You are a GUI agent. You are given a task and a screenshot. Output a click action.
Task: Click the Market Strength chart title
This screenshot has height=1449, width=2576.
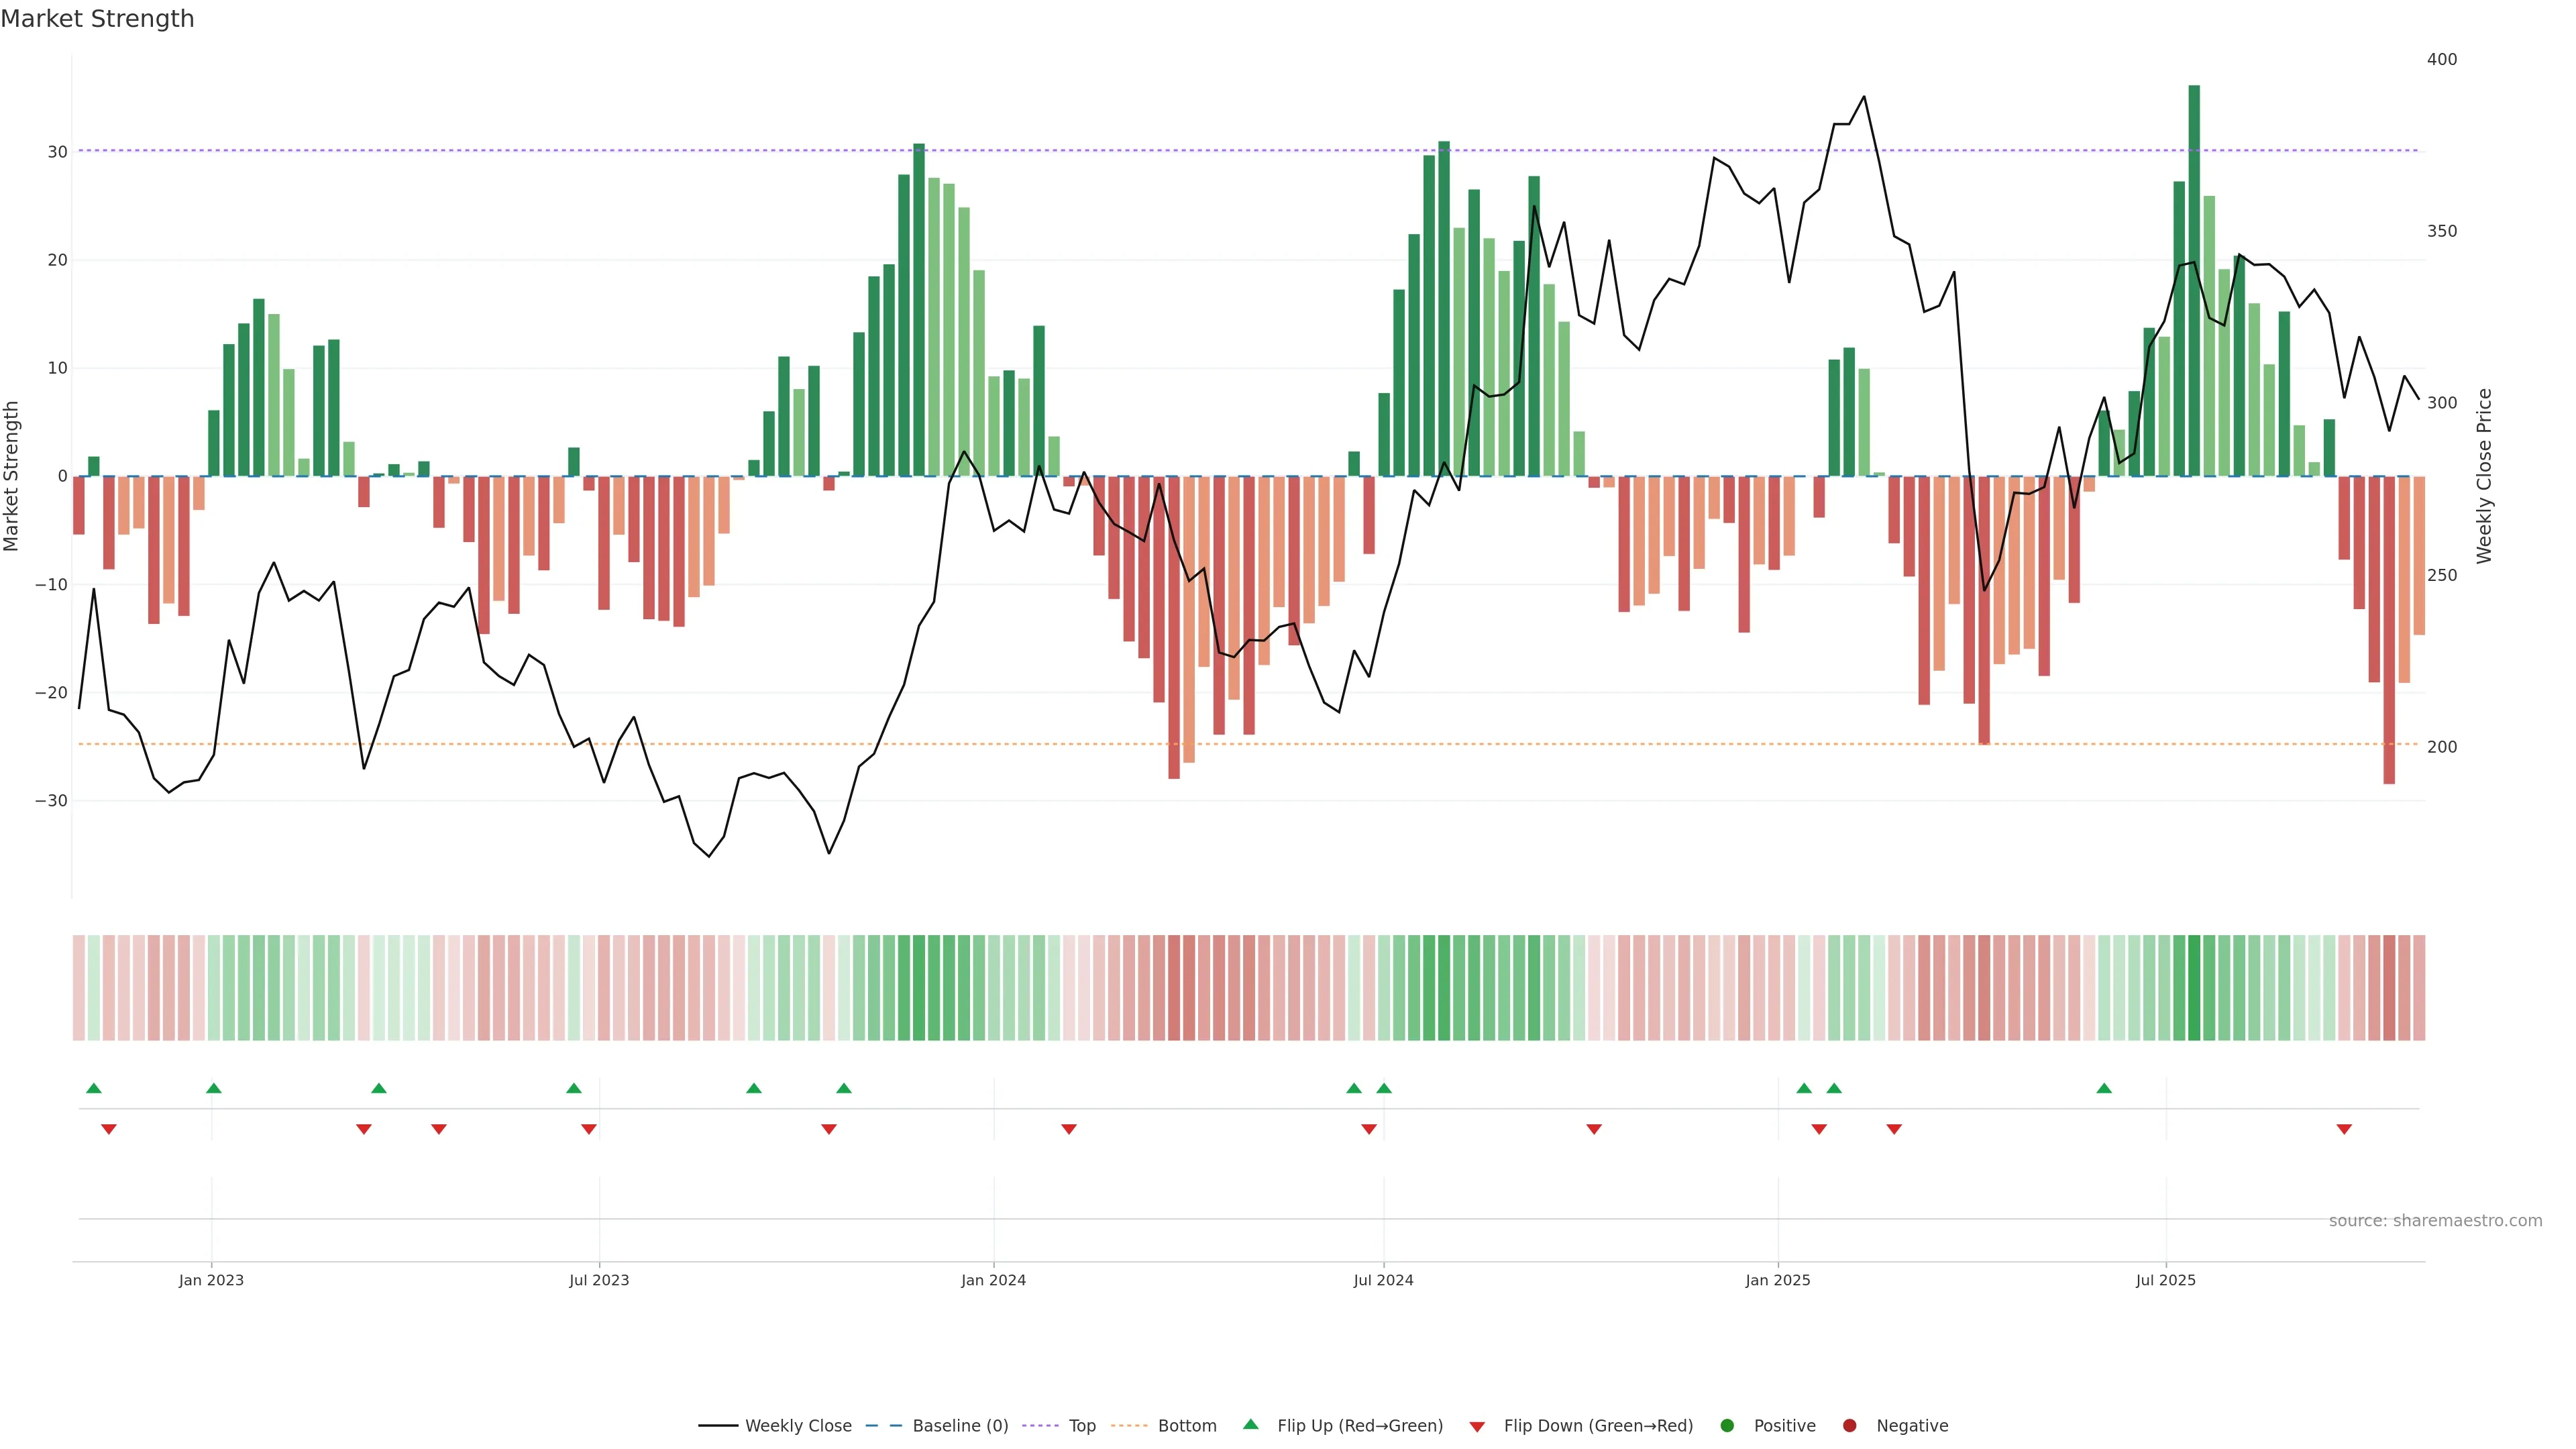tap(97, 19)
